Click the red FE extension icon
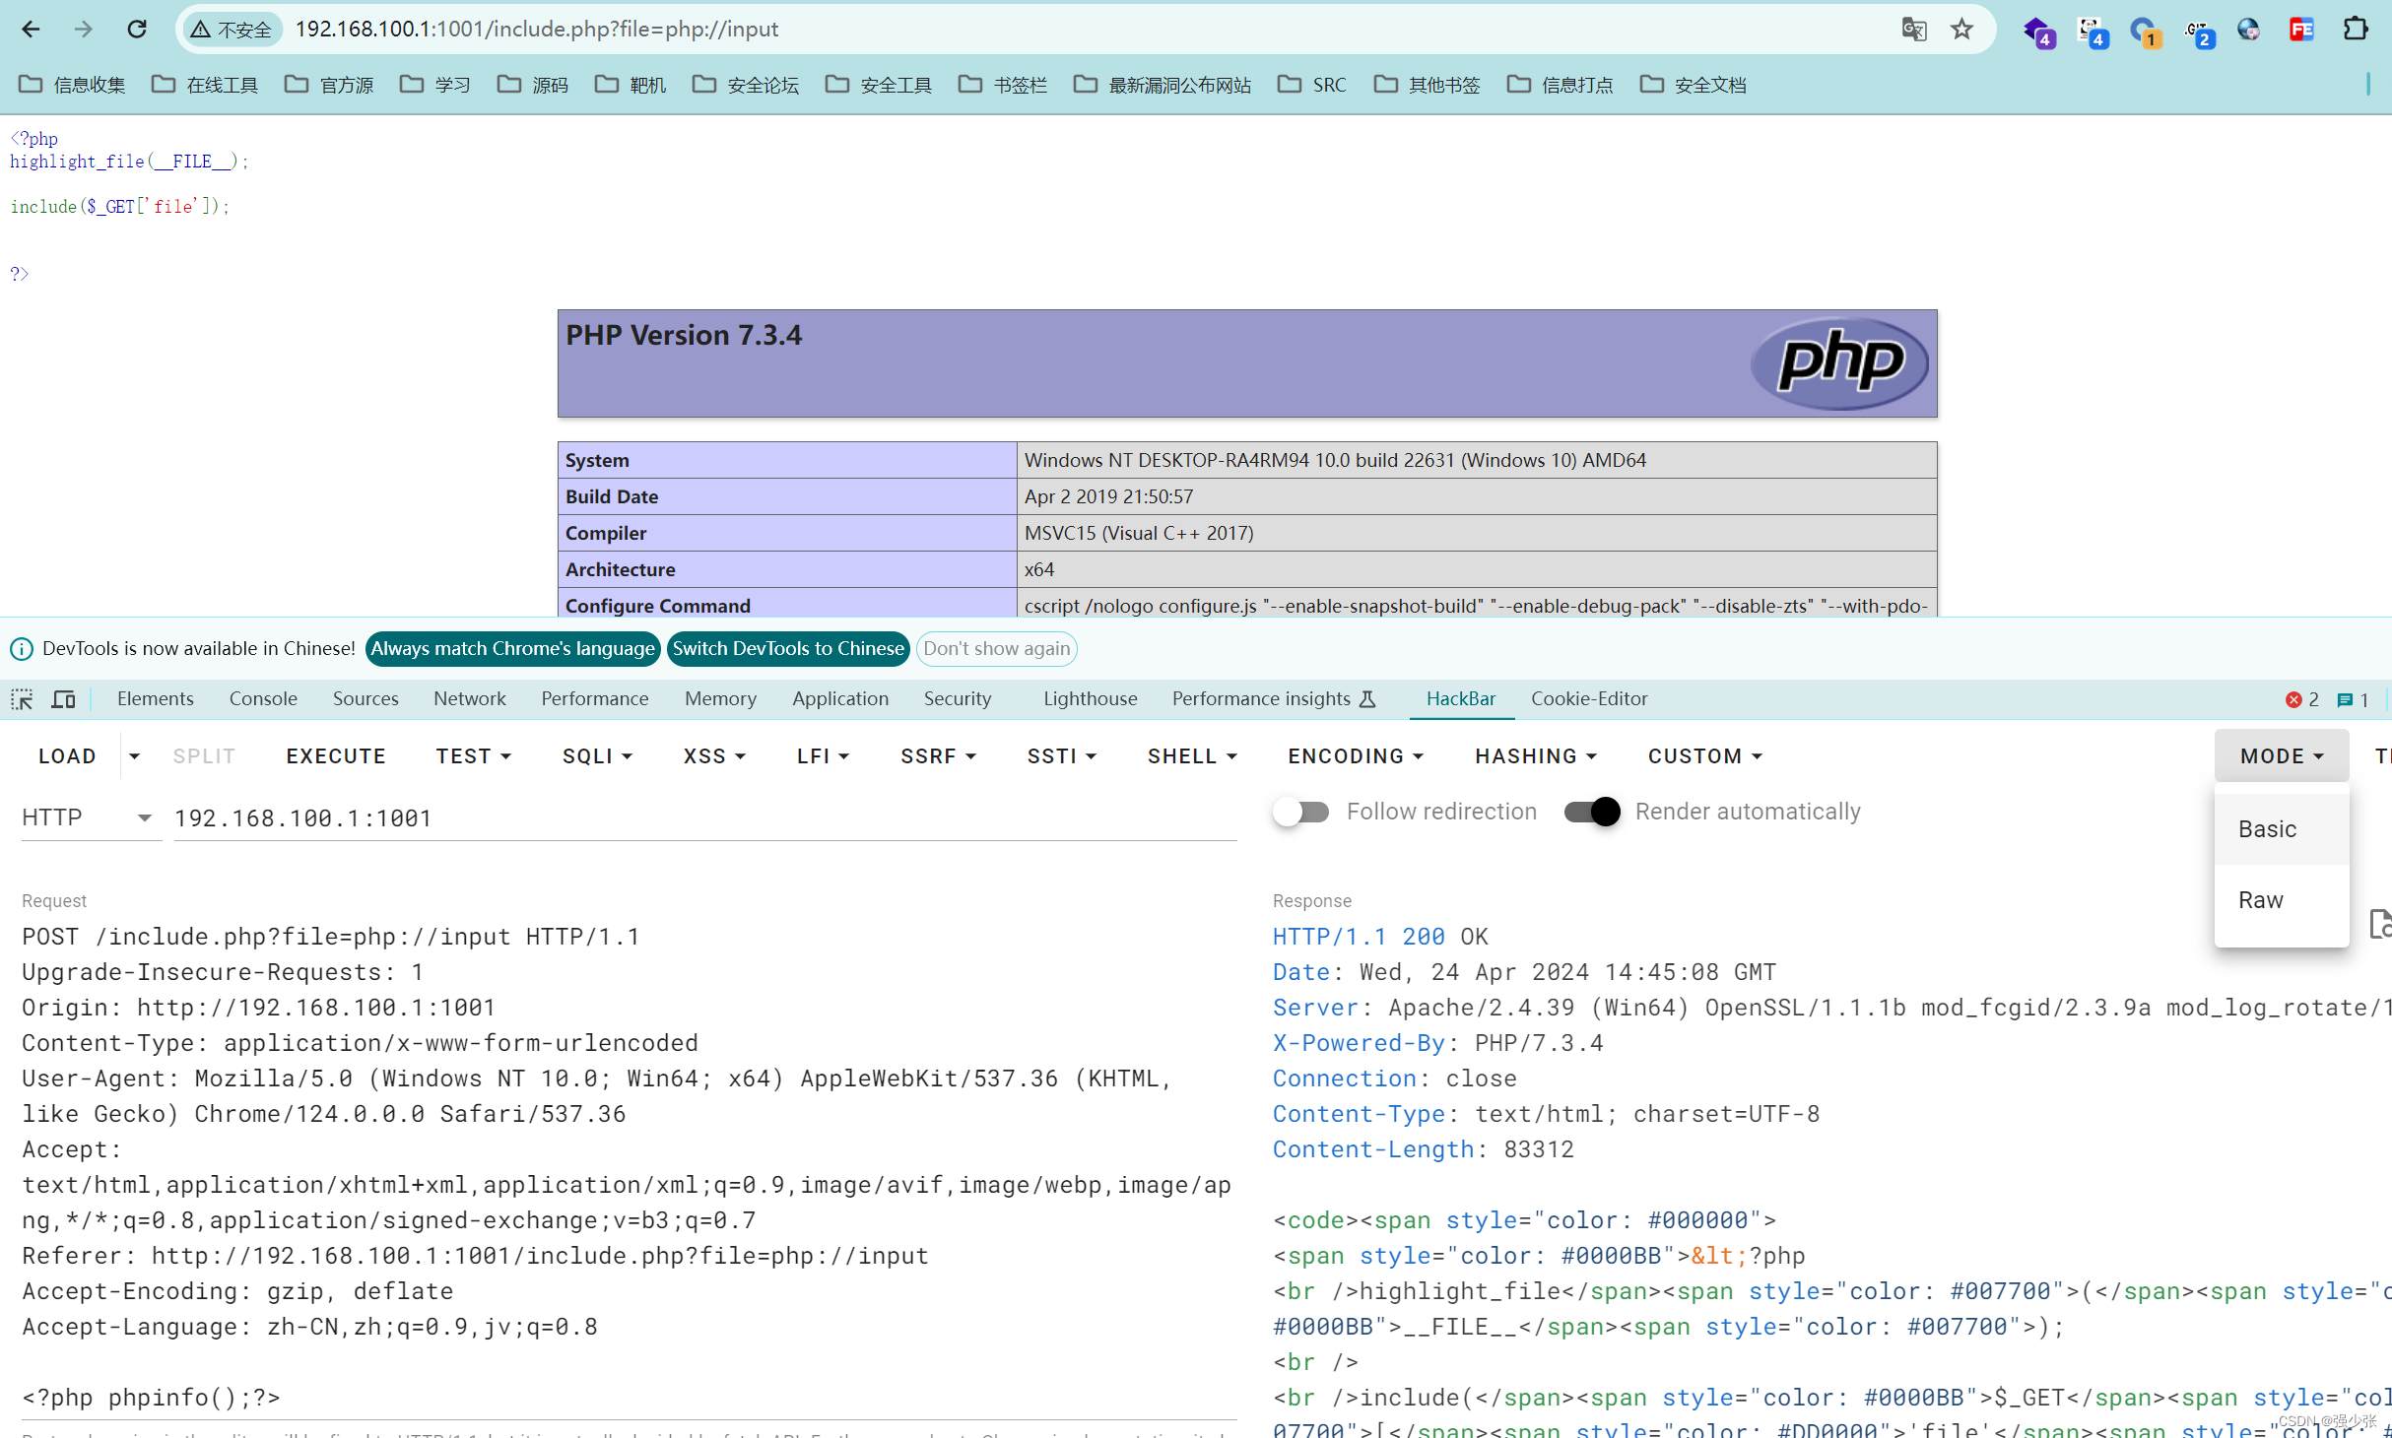The height and width of the screenshot is (1438, 2392). [x=2301, y=30]
